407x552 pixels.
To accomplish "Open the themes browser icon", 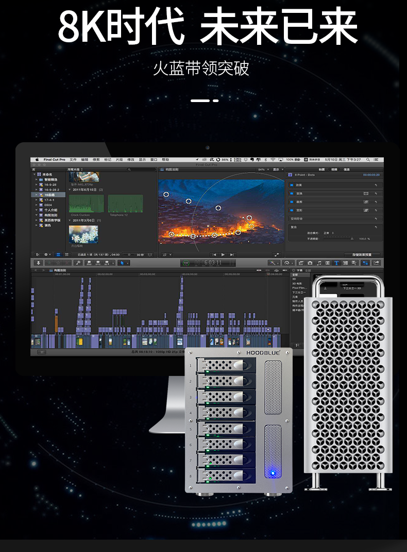I will coord(354,263).
